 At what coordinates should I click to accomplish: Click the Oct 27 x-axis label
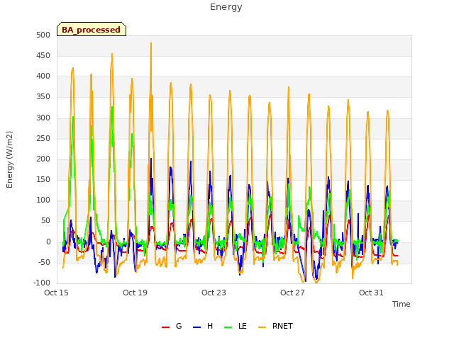coord(292,293)
